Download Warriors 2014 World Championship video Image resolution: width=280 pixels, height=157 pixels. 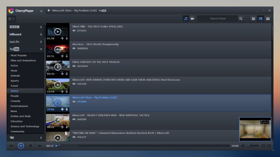[67, 56]
